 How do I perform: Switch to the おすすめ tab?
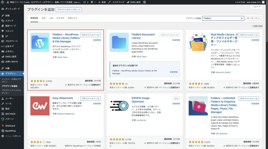[60, 18]
